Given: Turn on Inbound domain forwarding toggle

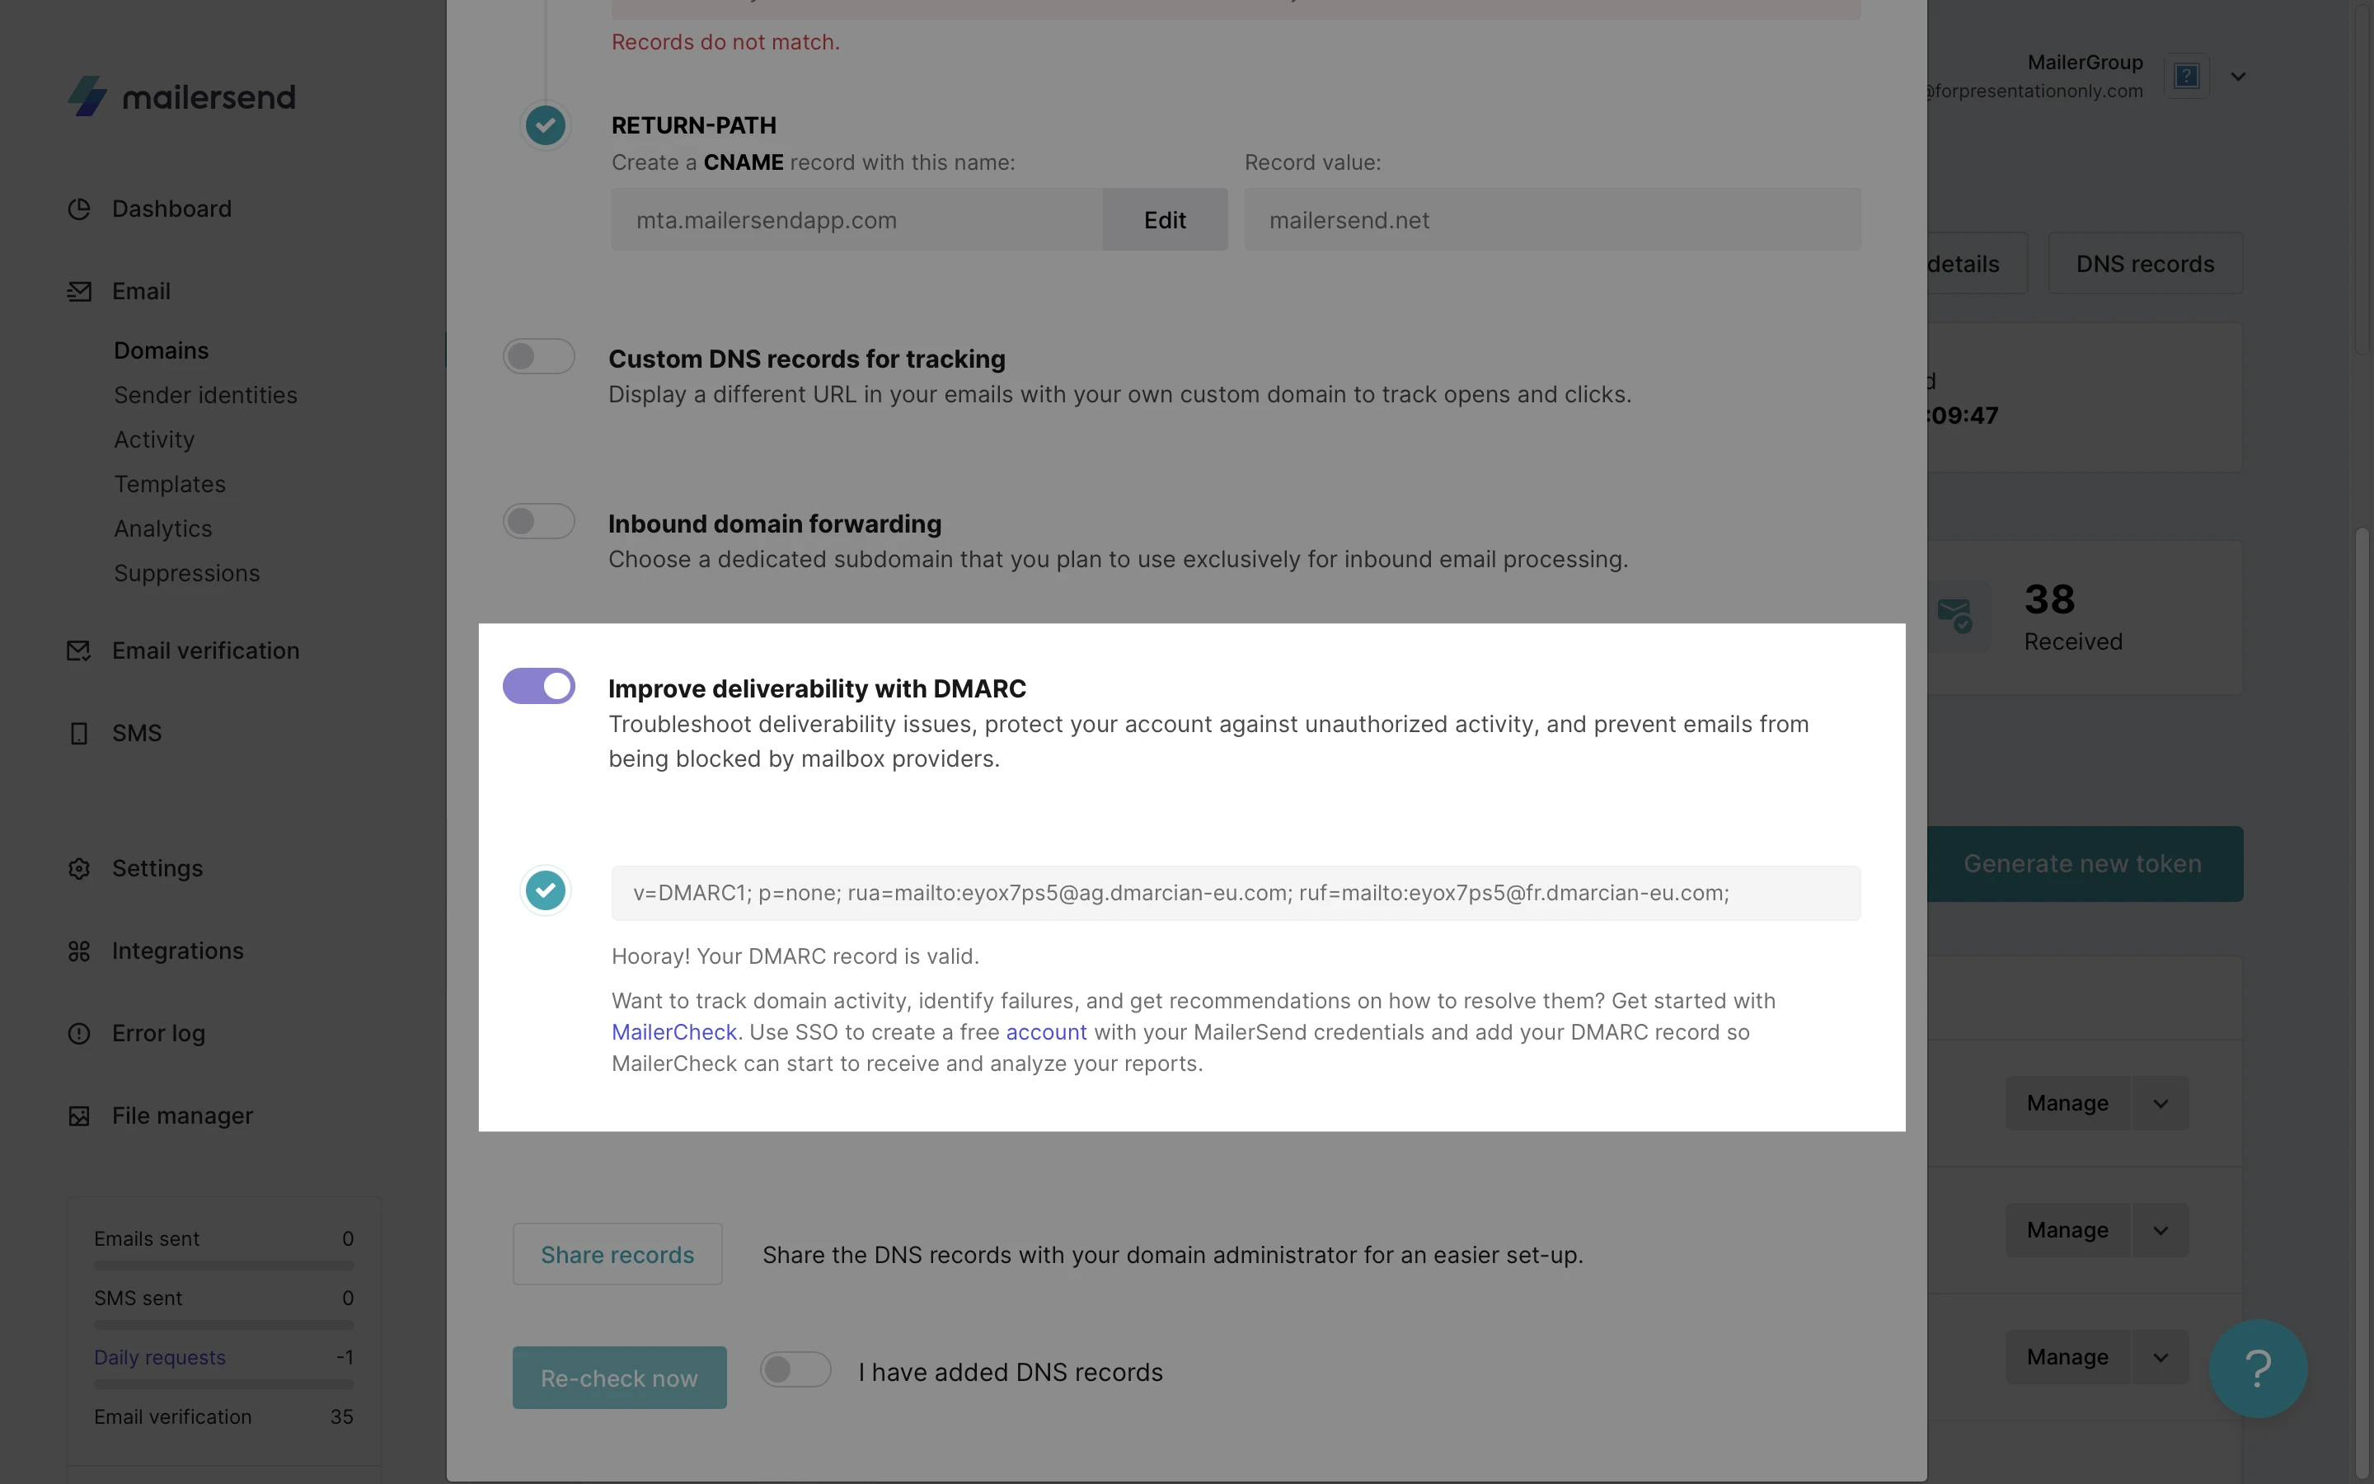Looking at the screenshot, I should tap(538, 521).
